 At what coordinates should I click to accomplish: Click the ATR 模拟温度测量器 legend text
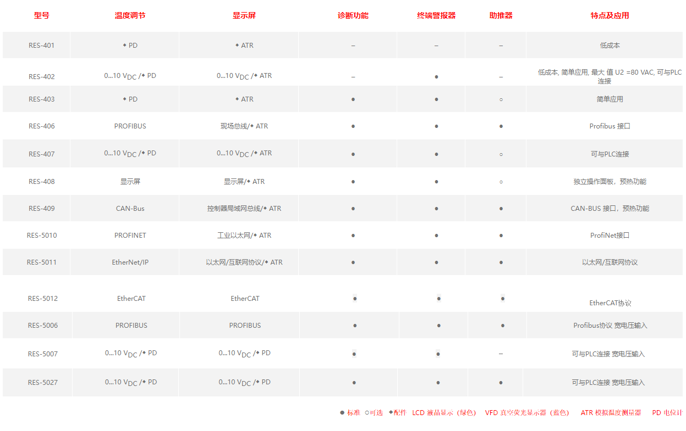(611, 413)
